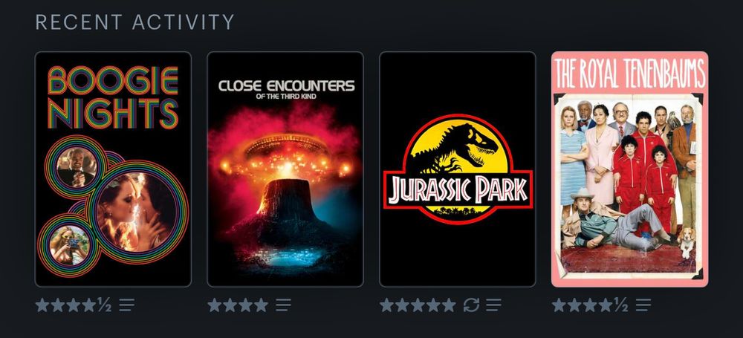Click the first star under The Royal Tenenbaums
Image resolution: width=743 pixels, height=338 pixels.
[559, 305]
